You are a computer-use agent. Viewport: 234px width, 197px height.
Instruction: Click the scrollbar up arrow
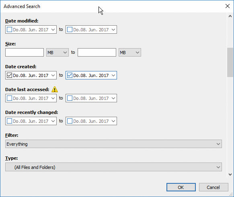(x=230, y=16)
